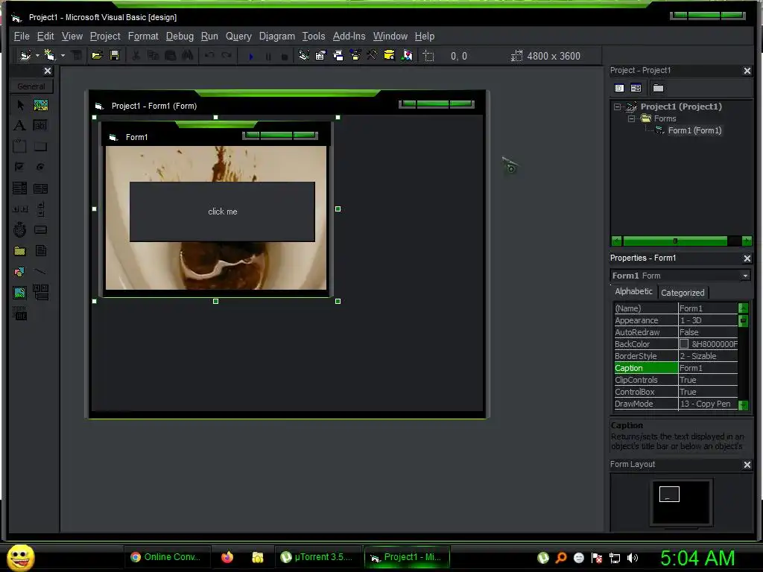Open the Project menu
763x572 pixels.
click(105, 36)
